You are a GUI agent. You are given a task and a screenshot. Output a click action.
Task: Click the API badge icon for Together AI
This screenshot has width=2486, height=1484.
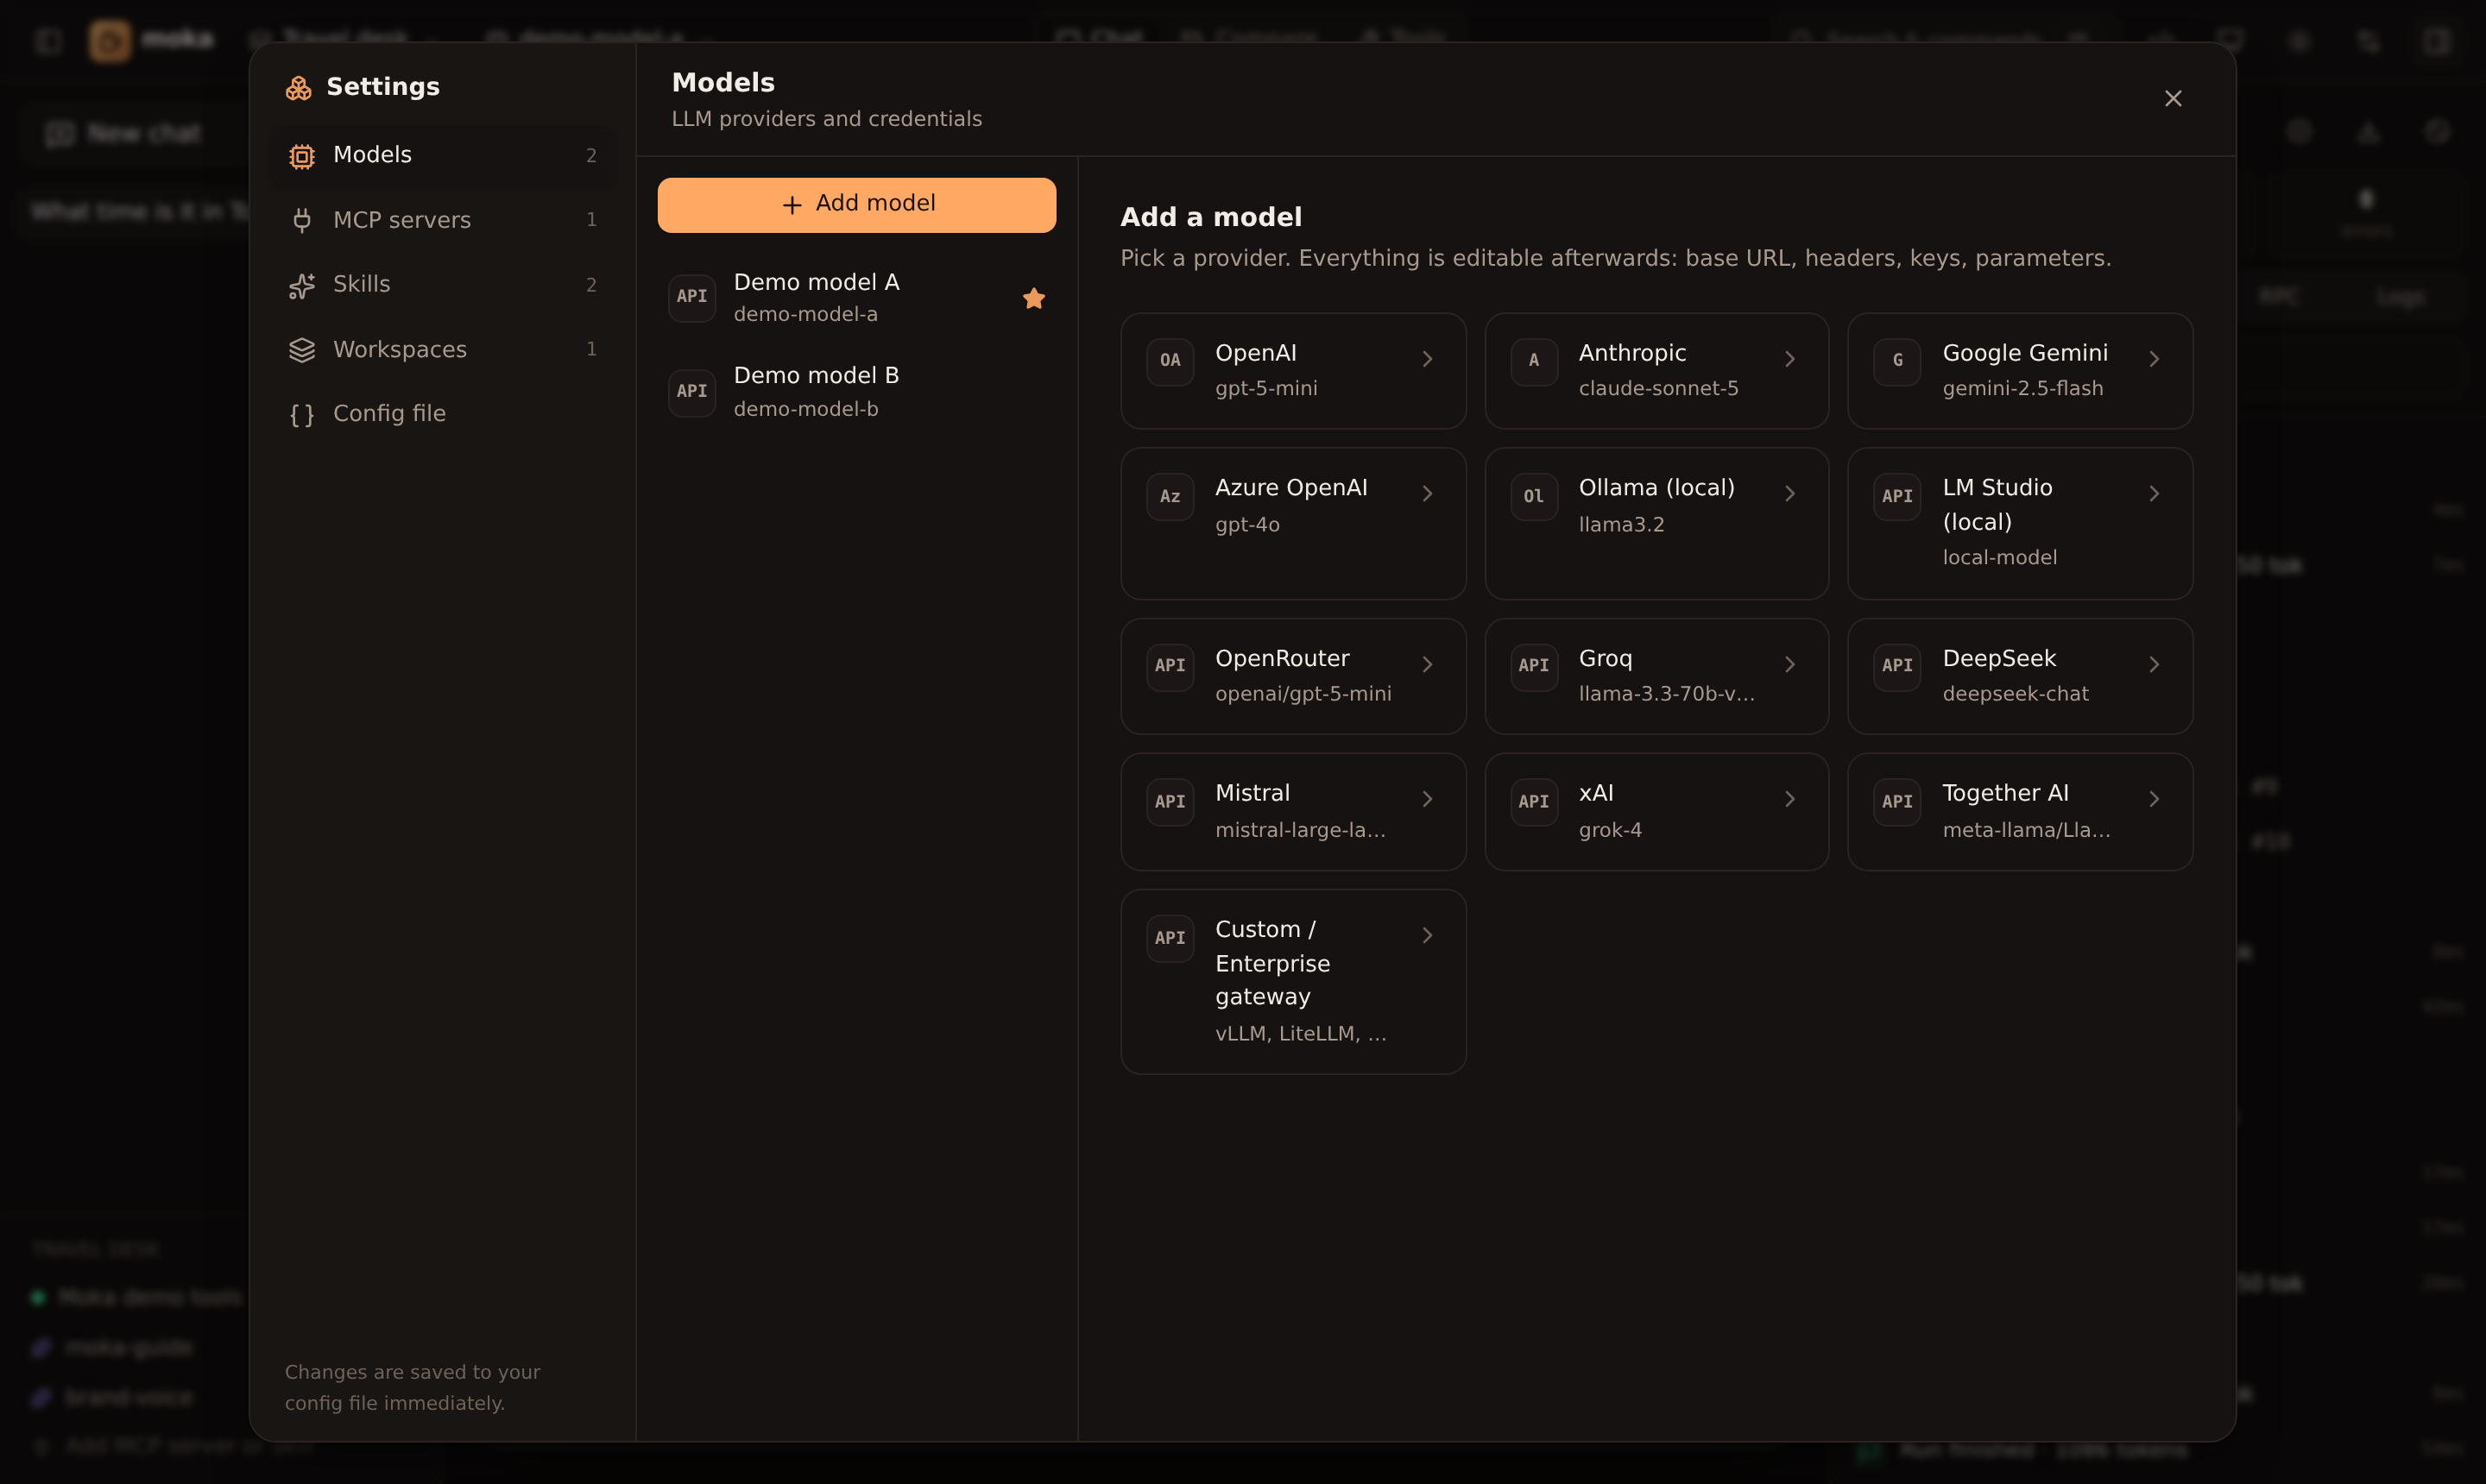click(x=1896, y=802)
